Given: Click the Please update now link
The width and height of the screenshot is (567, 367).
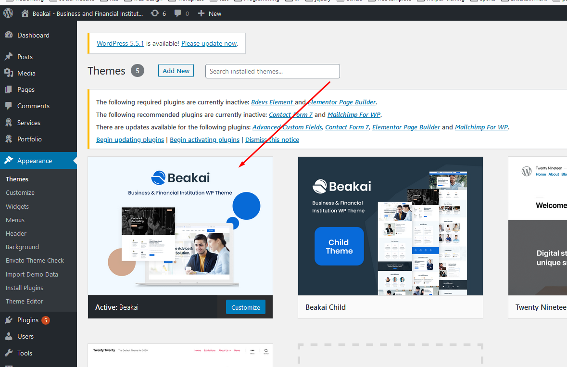Looking at the screenshot, I should pos(209,43).
